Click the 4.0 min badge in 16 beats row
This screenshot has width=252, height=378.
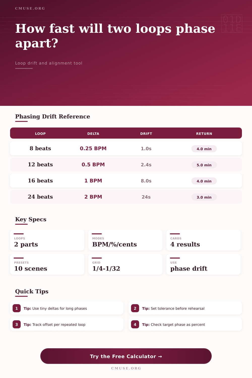click(x=204, y=181)
